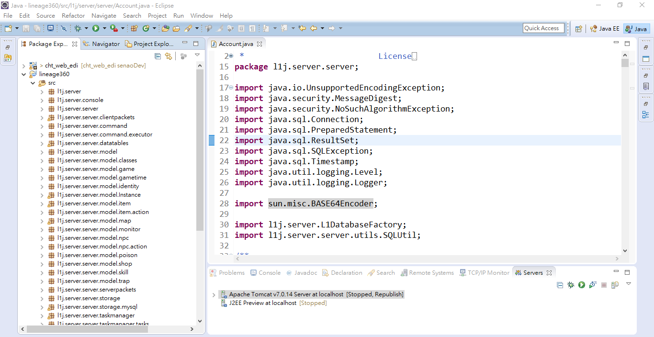Viewport: 654px width, 337px height.
Task: Open the Window menu
Action: [x=202, y=15]
